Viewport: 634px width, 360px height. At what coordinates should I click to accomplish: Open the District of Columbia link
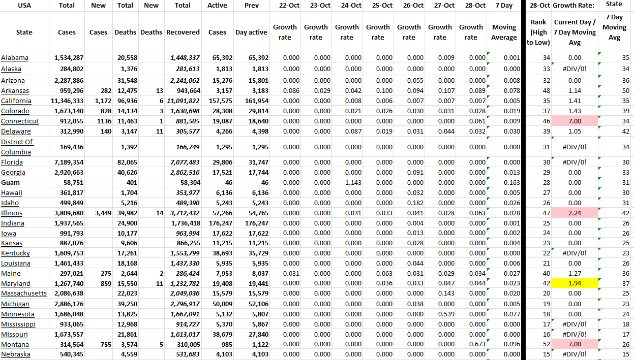click(x=17, y=147)
